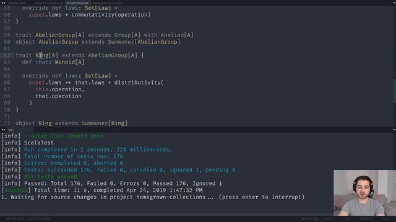
Task: Place cursor on 'Ring[A]' in trait declaration
Action: click(x=47, y=55)
